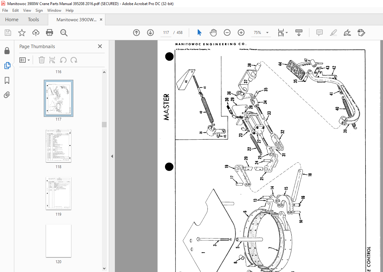Delete selected page thumbnail trash icon
The image size is (383, 272).
(42, 60)
